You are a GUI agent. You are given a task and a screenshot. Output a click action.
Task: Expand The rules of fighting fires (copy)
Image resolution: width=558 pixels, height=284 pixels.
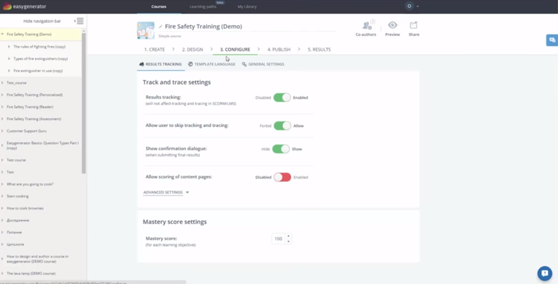9,47
